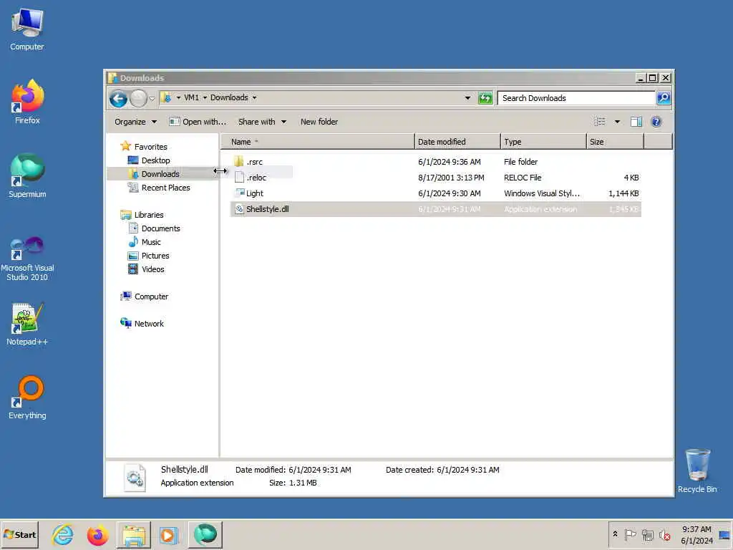The image size is (733, 550).
Task: Click the Shellstyle.dll icon in details pane
Action: click(135, 477)
